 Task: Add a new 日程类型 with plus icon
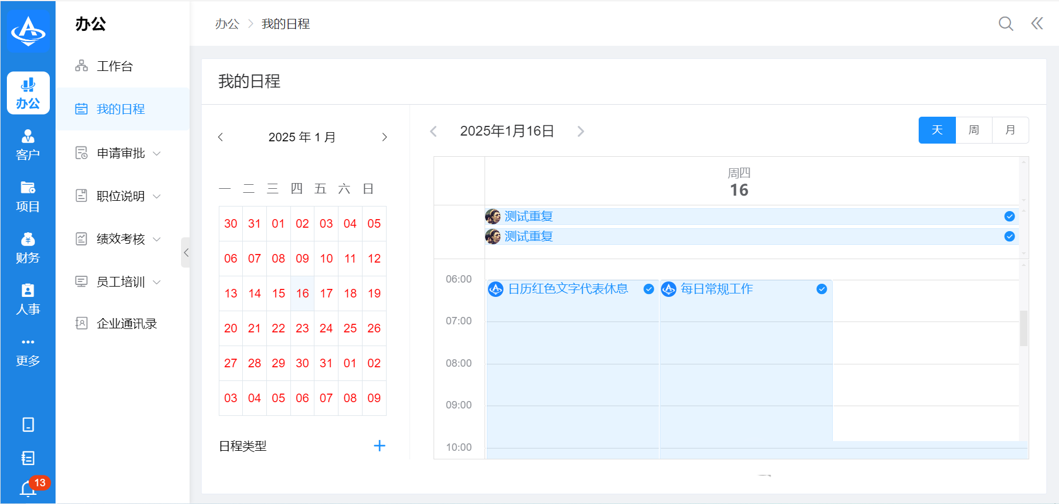pos(379,446)
